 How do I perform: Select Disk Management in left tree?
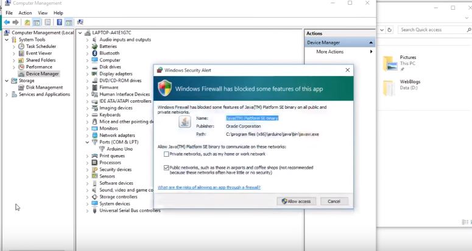click(x=44, y=88)
